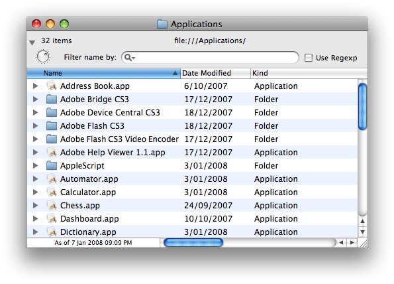Viewport: 394px width, 284px height.
Task: Click the green zoom window button
Action: [x=64, y=24]
